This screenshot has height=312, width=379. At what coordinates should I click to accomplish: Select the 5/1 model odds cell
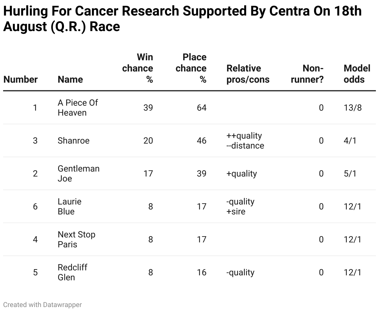350,174
